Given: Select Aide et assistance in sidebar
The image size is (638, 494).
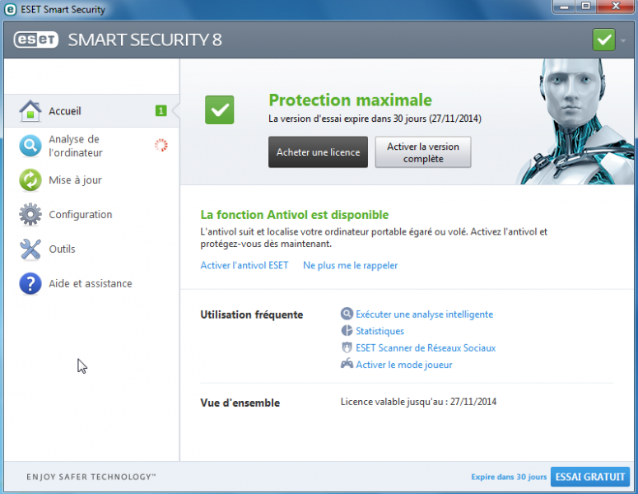Looking at the screenshot, I should tap(90, 284).
